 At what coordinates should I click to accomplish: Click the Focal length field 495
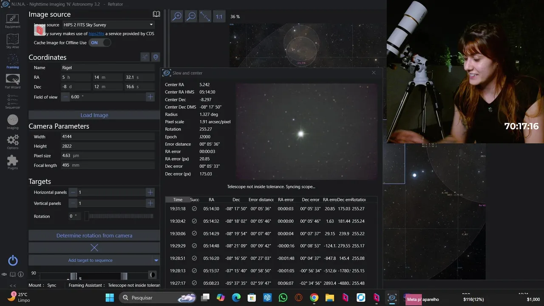[108, 165]
